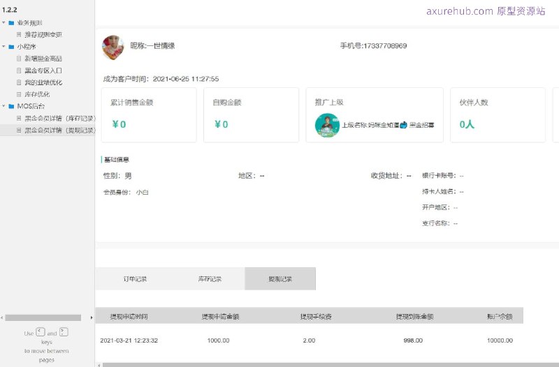Click the 银行卡账号 field label

pos(439,176)
